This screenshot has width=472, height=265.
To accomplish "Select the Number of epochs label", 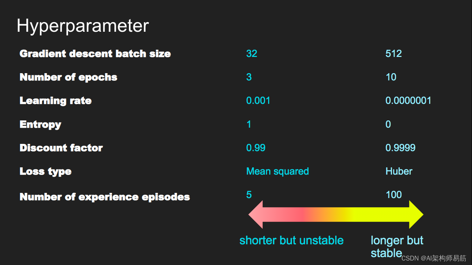I will [x=68, y=77].
